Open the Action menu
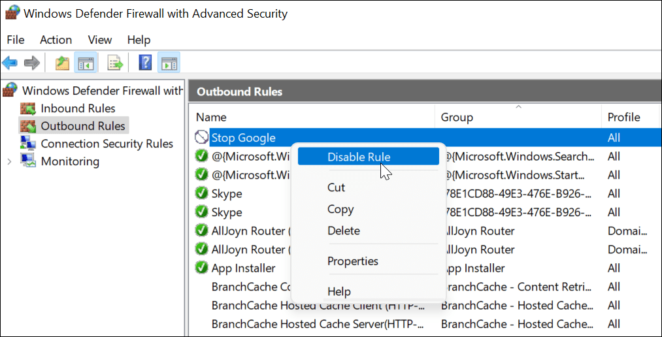This screenshot has width=662, height=337. [x=56, y=40]
